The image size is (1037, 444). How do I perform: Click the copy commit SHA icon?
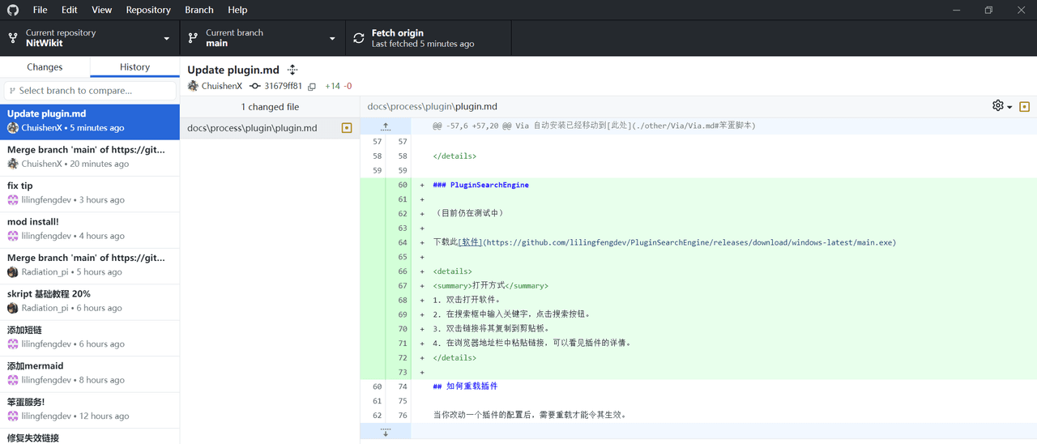pyautogui.click(x=312, y=87)
